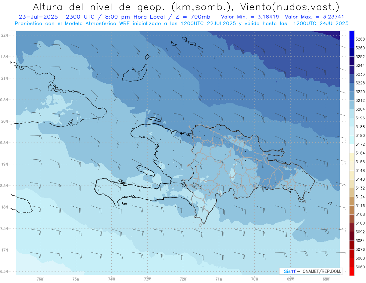366x283 pixels.
Task: Click the valid-until time '1200UTC_24JUL2025'
Action: pos(321,23)
